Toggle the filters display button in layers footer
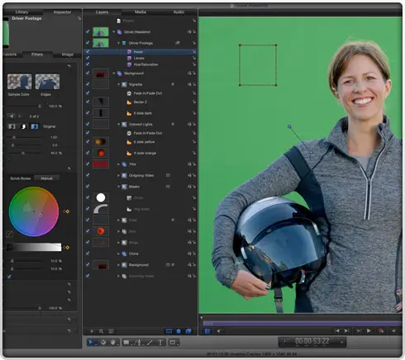Screen dimensions: 405x360 (x=188, y=331)
